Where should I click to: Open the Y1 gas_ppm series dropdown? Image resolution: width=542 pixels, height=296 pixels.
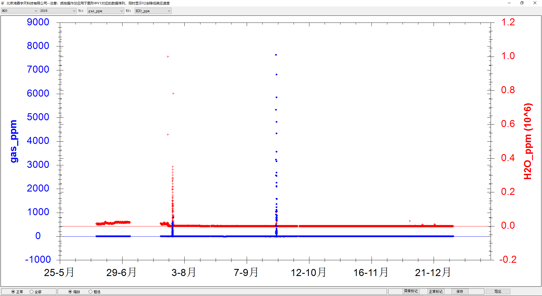pyautogui.click(x=106, y=11)
